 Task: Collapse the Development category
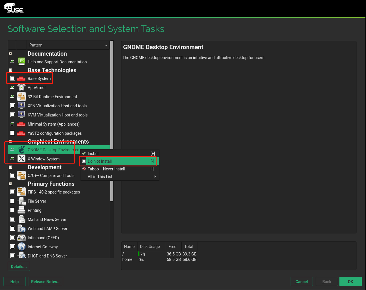(x=11, y=167)
